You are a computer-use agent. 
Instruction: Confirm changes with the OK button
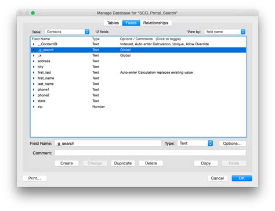242,178
